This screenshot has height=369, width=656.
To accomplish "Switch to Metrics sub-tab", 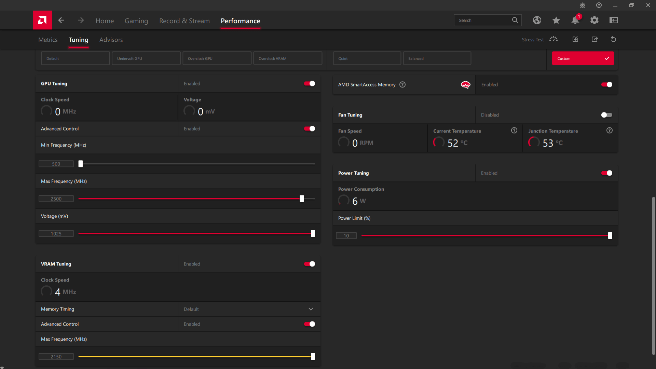I will [x=48, y=40].
